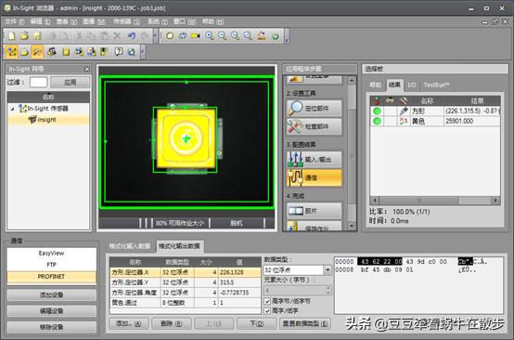Switch to the TestRun tab
The width and height of the screenshot is (514, 340).
pos(437,85)
